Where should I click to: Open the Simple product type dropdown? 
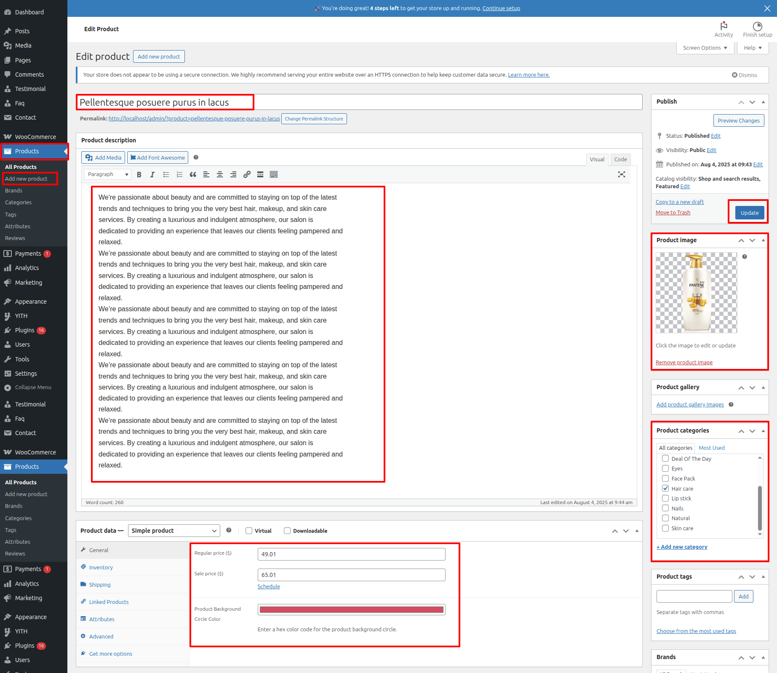(174, 531)
